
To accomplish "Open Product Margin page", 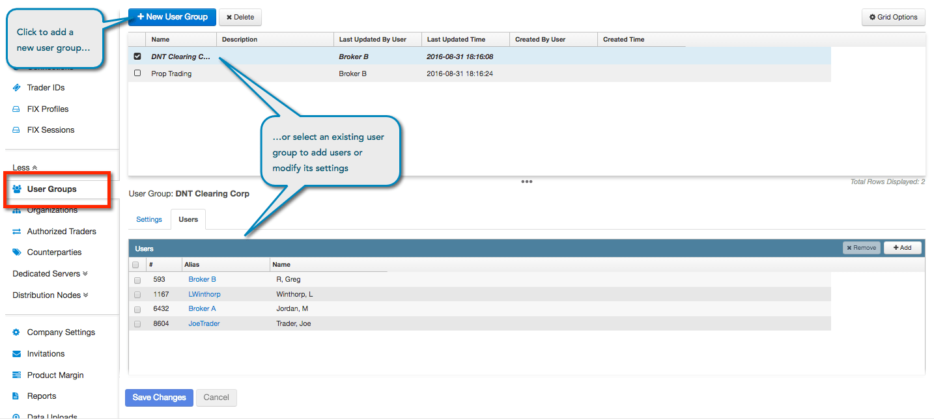I will [55, 375].
